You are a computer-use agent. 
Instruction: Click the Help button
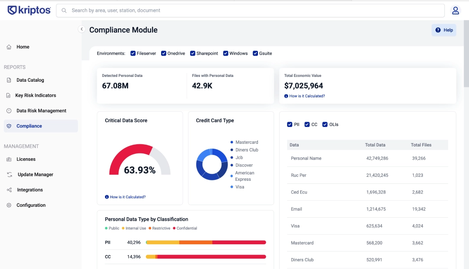pyautogui.click(x=444, y=30)
